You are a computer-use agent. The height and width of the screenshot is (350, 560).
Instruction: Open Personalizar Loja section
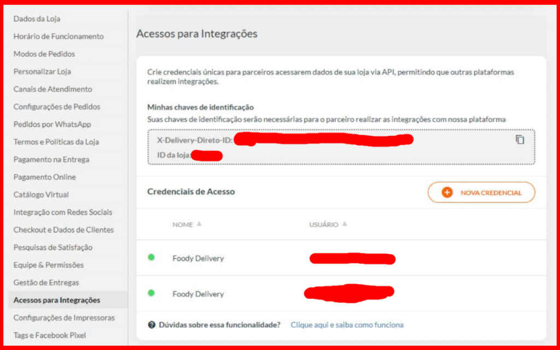42,71
